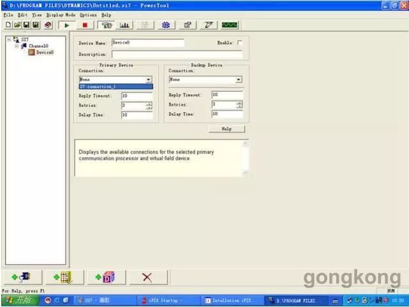Viewport: 409px width, 307px height.
Task: Collapse the Channel0 tree node
Action: (17, 46)
